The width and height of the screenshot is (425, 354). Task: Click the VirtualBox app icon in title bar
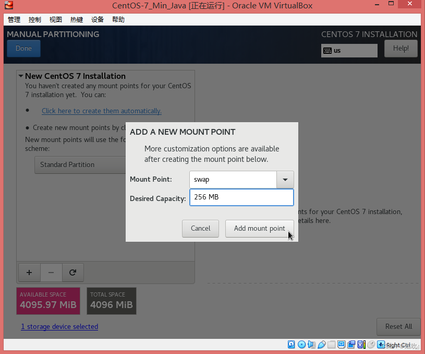(9, 5)
